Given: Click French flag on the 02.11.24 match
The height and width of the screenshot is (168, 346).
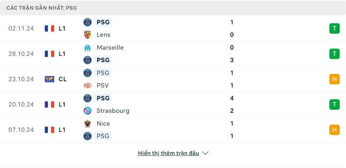Looking at the screenshot, I should pos(49,29).
